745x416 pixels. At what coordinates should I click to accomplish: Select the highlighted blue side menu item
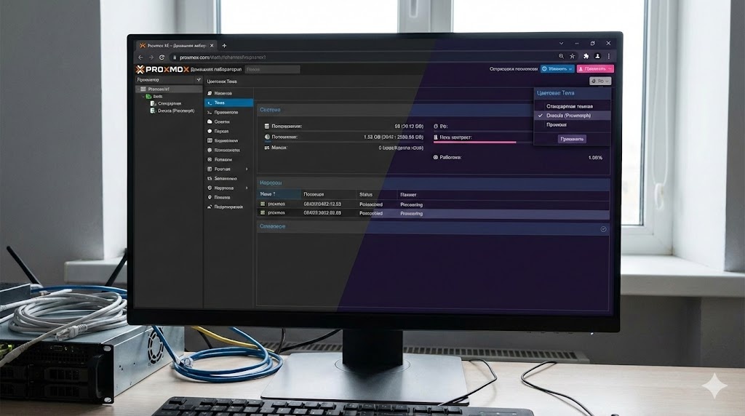pyautogui.click(x=228, y=103)
